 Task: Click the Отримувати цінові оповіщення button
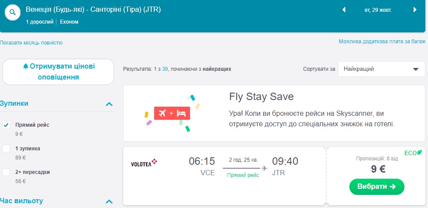coord(58,72)
